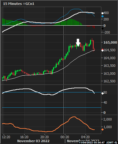
Task: Select the 200 label on MACD axis
Action: (106, 19)
